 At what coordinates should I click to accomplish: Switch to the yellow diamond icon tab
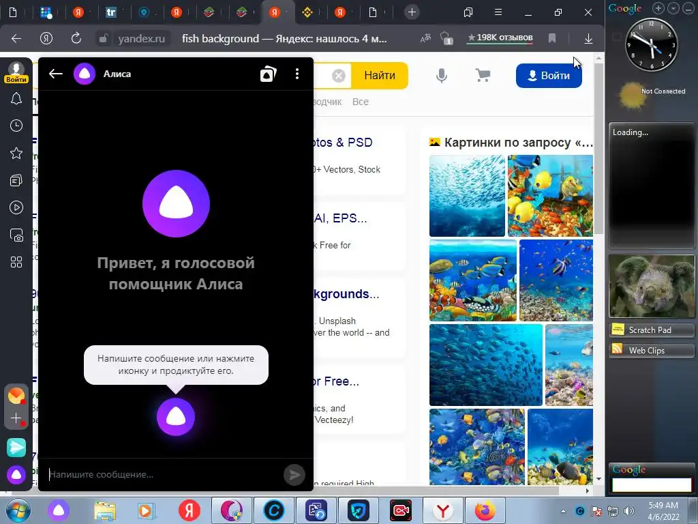[307, 12]
